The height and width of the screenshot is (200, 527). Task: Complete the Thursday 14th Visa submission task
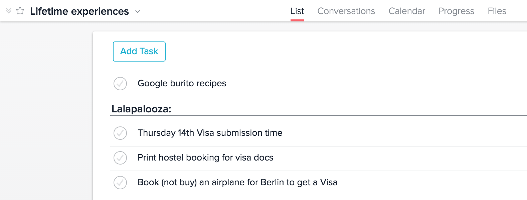tap(120, 133)
